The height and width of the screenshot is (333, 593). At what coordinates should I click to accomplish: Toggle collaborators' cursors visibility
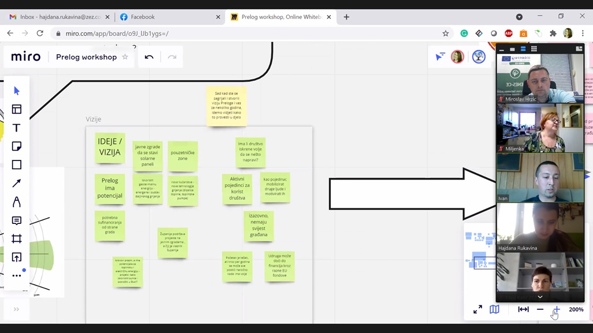point(440,57)
